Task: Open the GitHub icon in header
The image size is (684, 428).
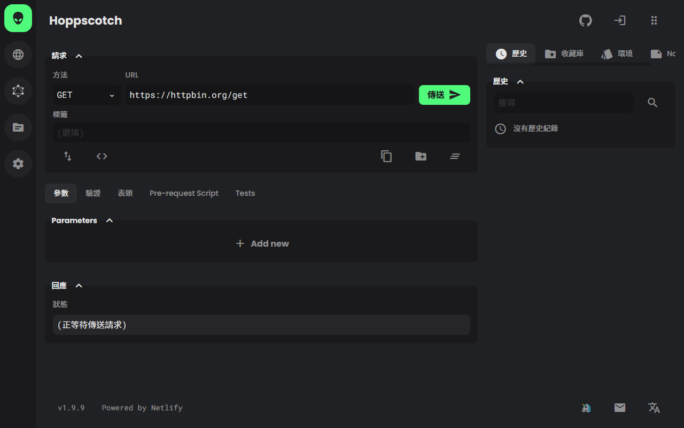Action: (x=586, y=20)
